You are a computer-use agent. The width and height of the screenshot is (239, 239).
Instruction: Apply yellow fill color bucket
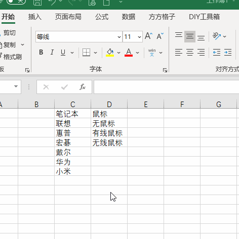coord(110,53)
